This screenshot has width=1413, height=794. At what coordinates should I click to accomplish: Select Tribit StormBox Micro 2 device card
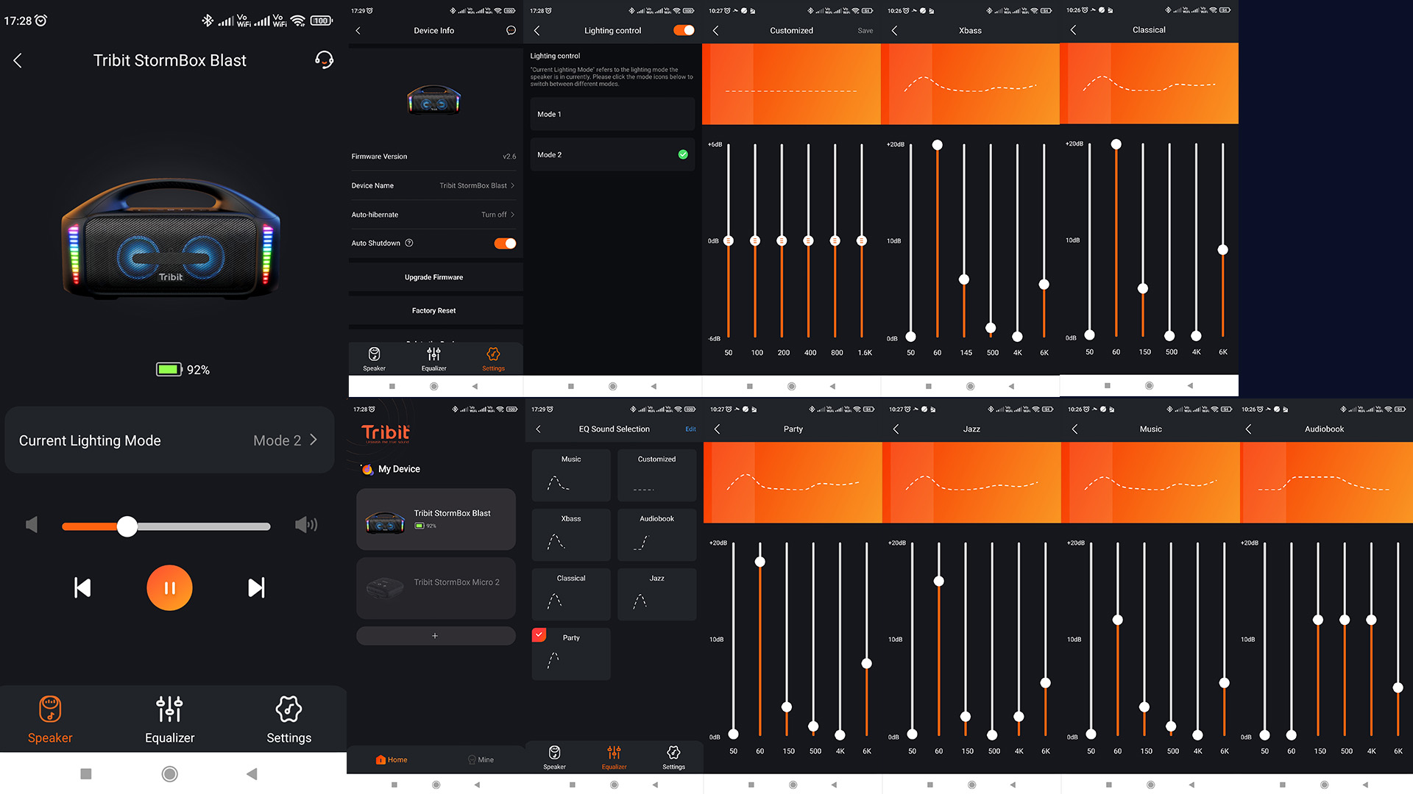click(436, 587)
